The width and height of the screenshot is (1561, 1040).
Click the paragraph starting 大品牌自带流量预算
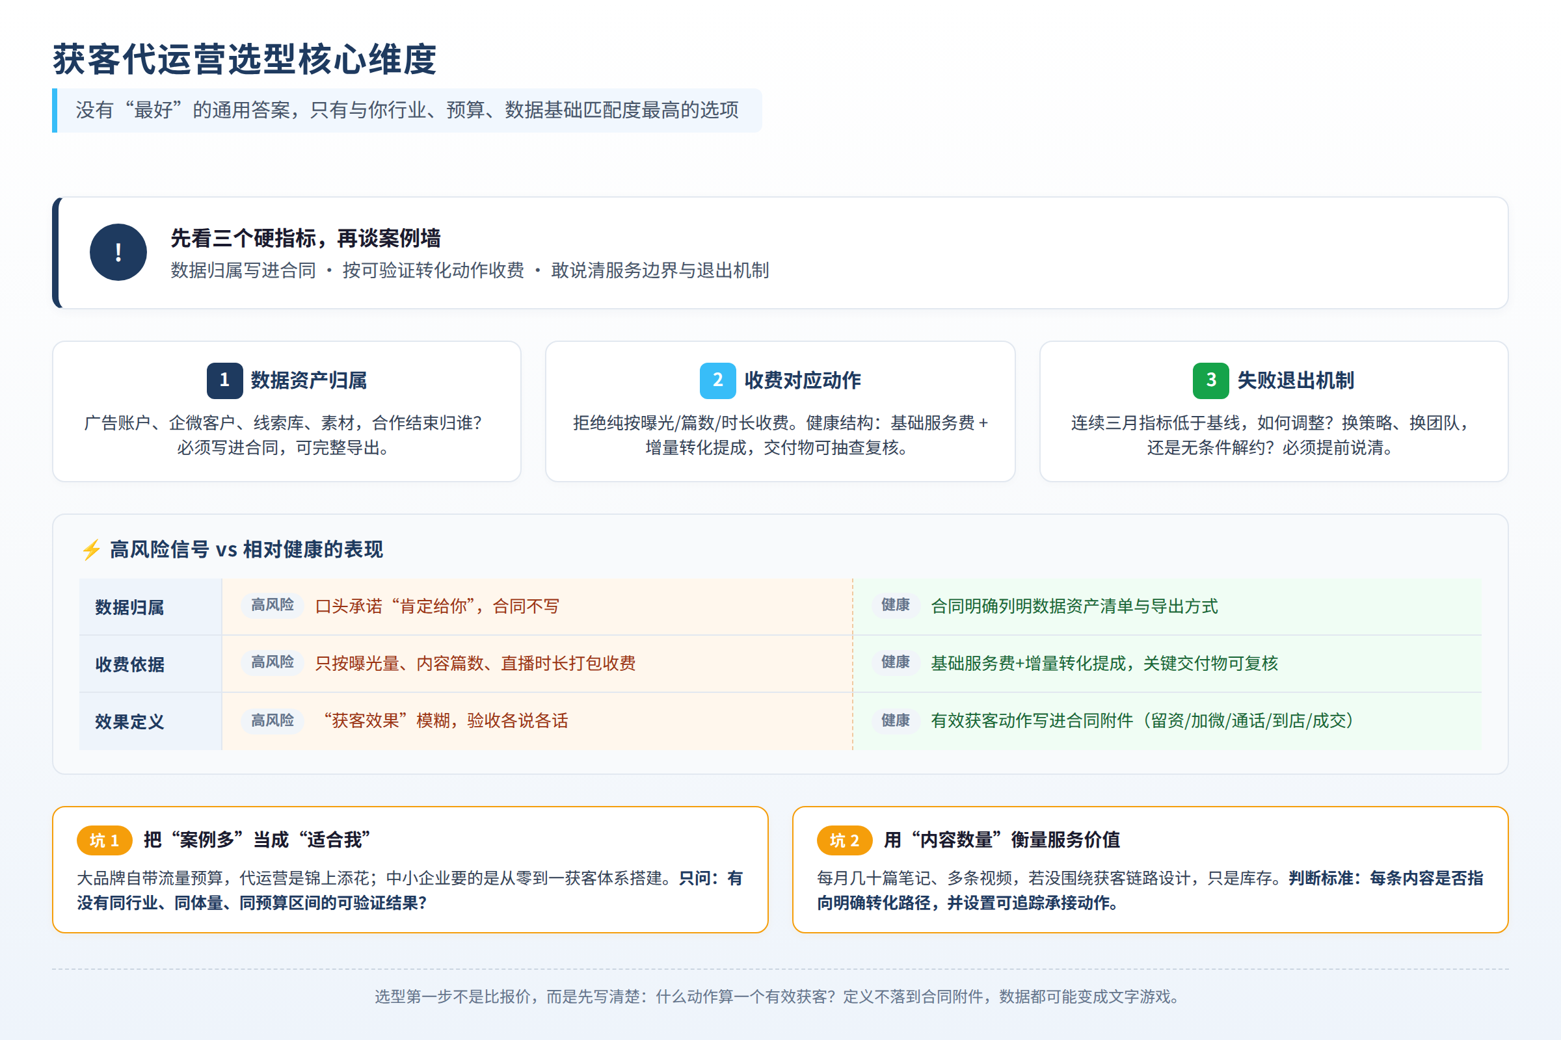[x=410, y=890]
